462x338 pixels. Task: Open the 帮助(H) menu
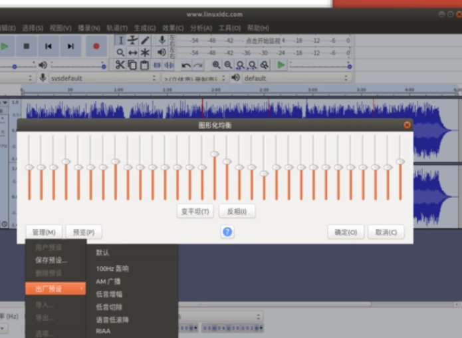coord(258,28)
